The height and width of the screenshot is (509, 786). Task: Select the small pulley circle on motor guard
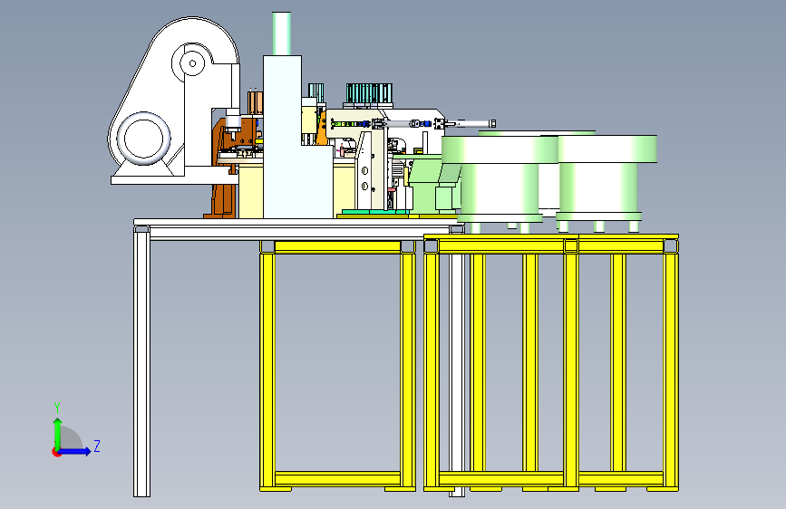pyautogui.click(x=192, y=63)
